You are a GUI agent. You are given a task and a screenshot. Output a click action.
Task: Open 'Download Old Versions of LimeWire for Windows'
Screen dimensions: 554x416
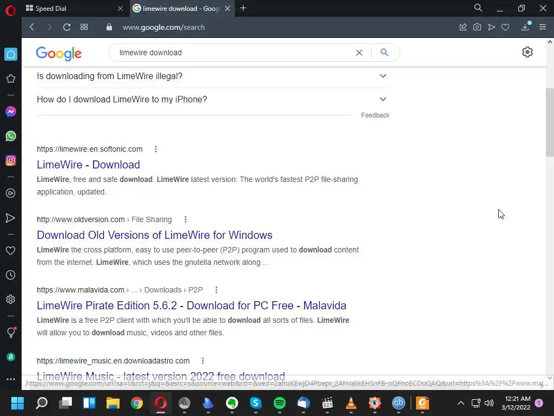point(154,235)
